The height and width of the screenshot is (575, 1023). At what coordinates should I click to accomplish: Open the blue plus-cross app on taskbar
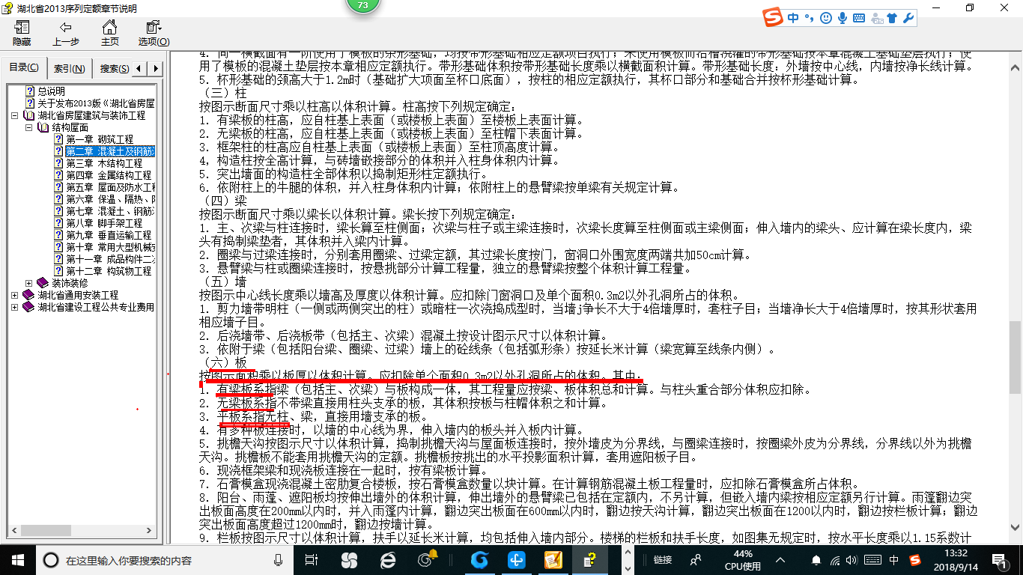(x=517, y=560)
